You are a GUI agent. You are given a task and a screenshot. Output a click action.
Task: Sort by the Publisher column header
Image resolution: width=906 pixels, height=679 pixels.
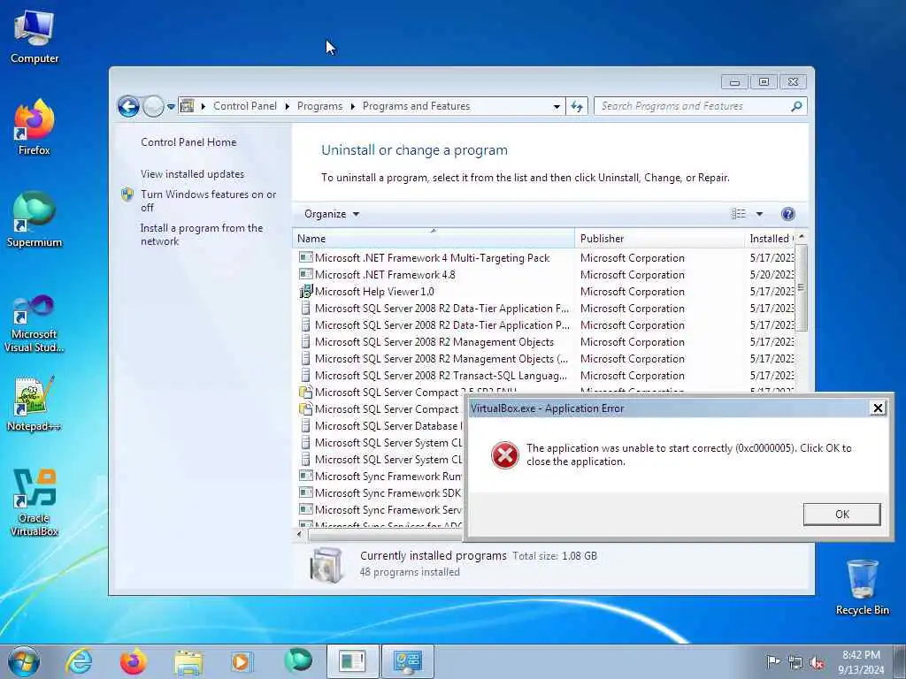(660, 239)
